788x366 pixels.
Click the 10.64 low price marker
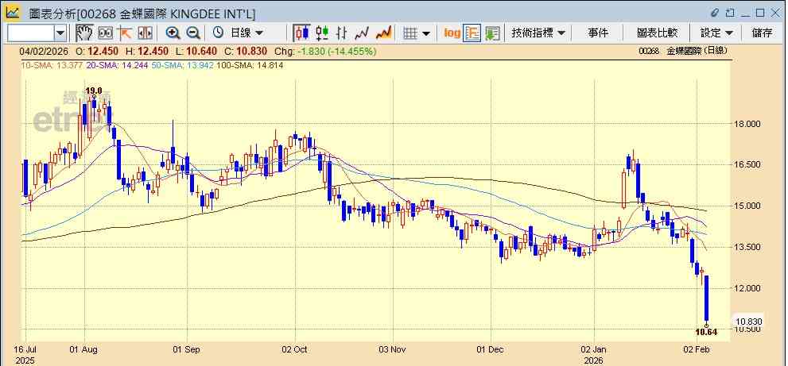706,332
